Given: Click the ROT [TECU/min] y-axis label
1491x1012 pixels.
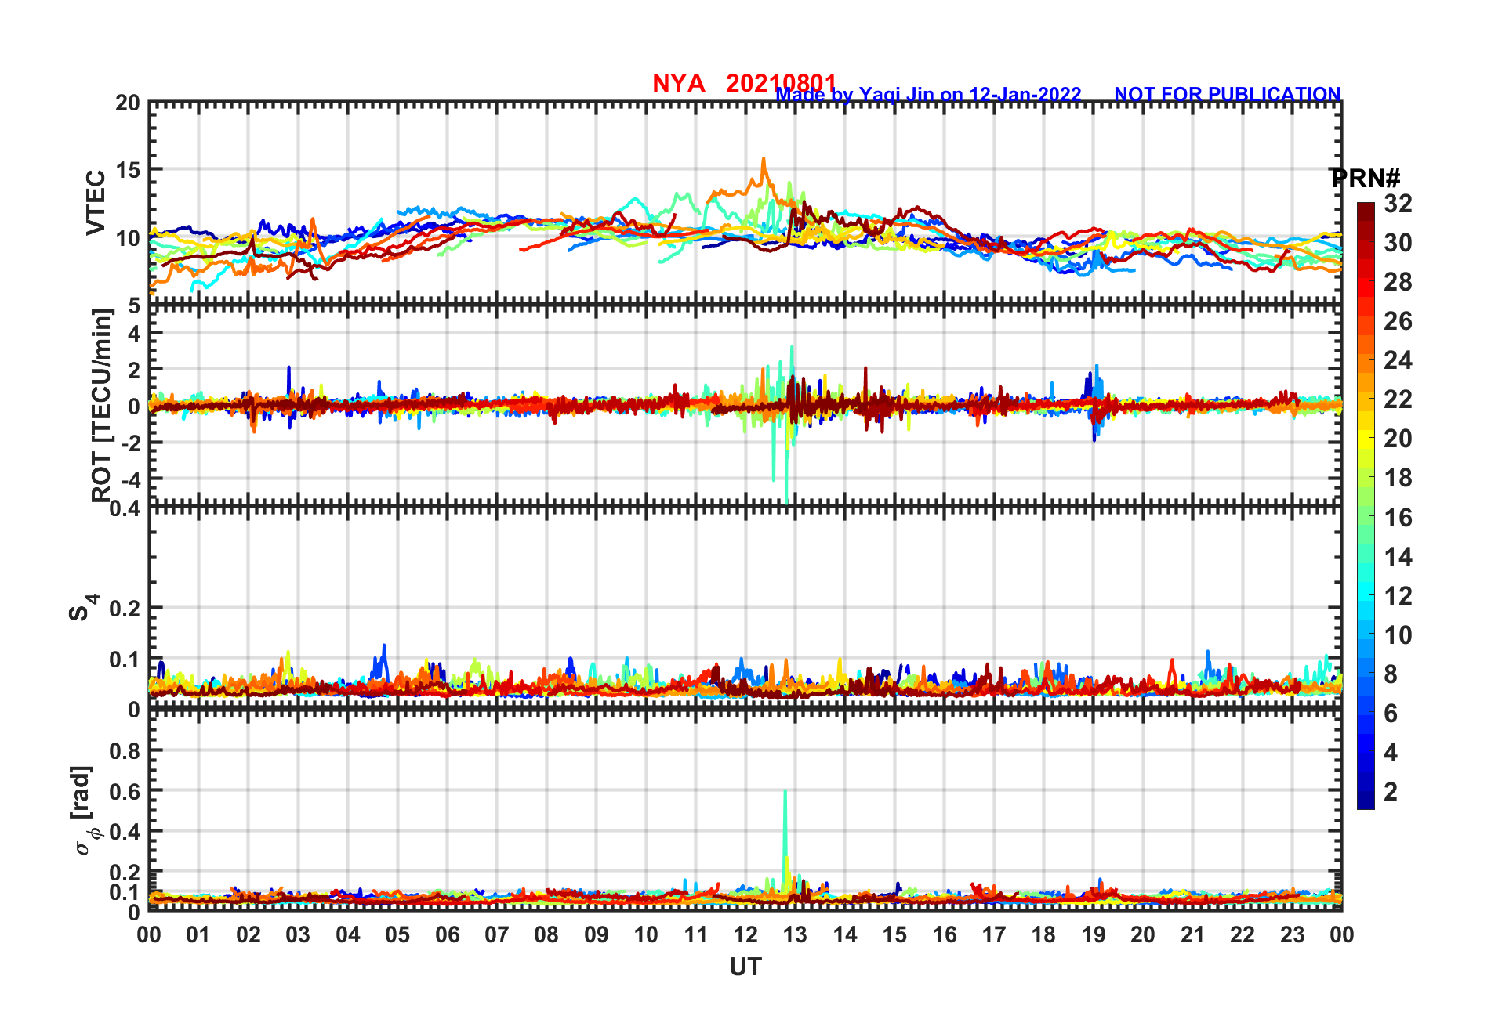Looking at the screenshot, I should click(x=102, y=405).
